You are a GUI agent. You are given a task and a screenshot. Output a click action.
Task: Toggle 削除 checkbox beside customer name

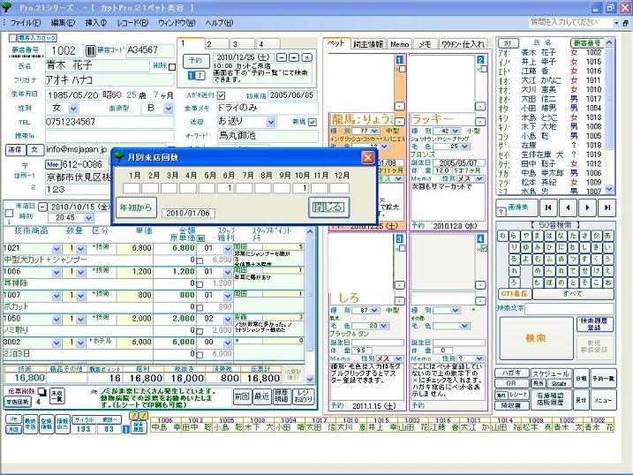pyautogui.click(x=172, y=66)
